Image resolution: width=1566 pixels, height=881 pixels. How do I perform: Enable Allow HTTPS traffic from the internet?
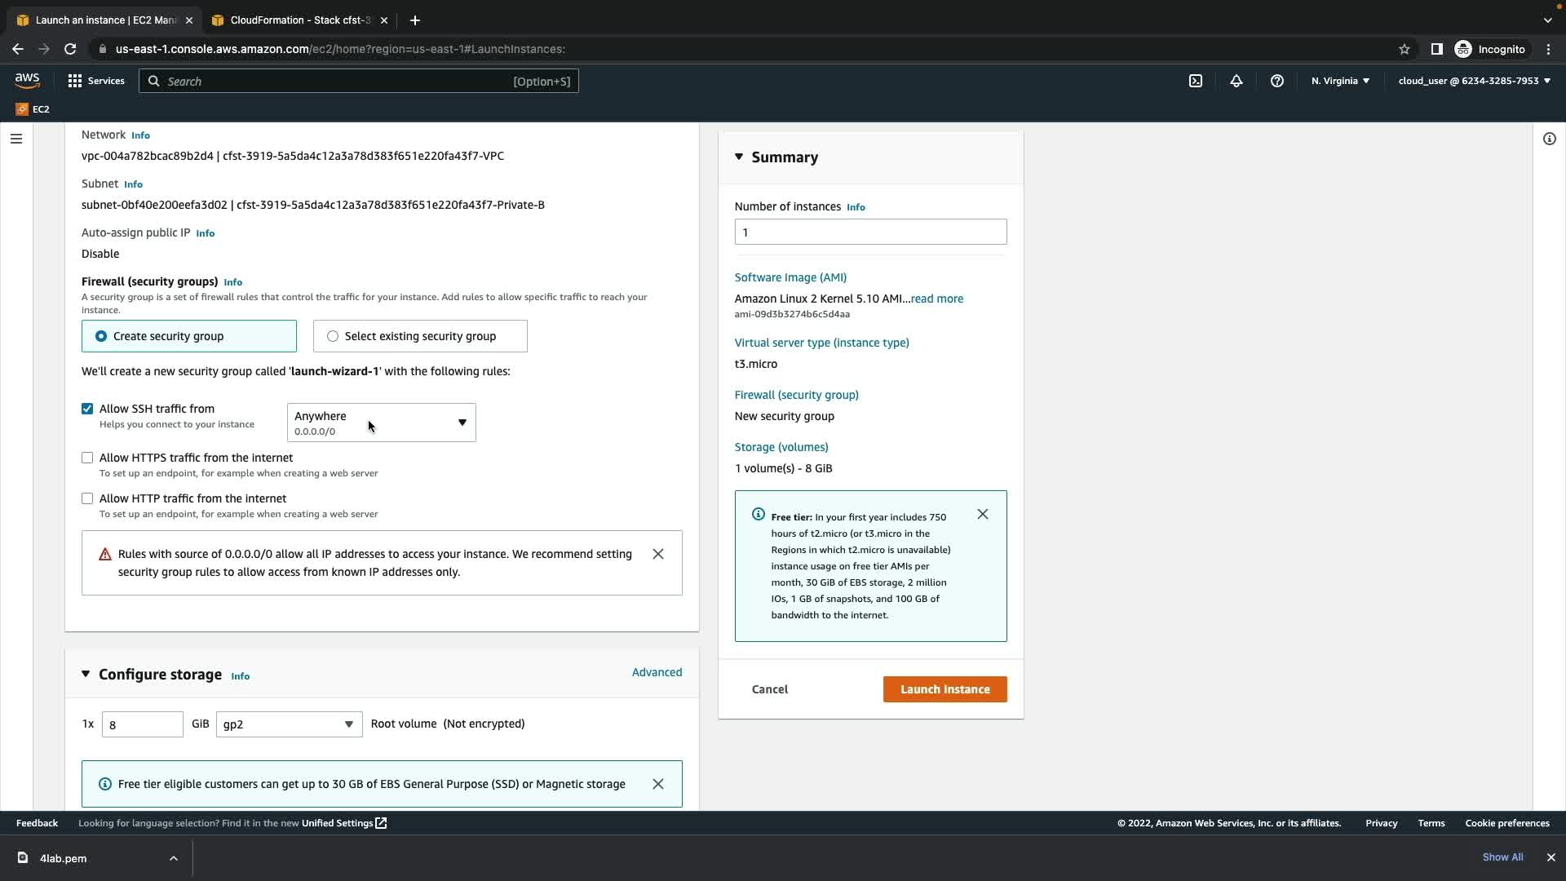pyautogui.click(x=87, y=458)
